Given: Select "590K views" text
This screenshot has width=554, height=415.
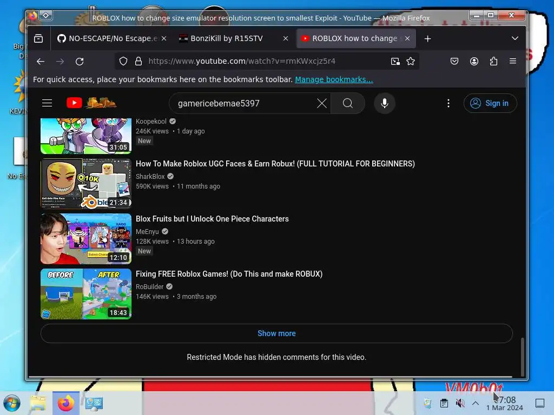Looking at the screenshot, I should pyautogui.click(x=152, y=186).
